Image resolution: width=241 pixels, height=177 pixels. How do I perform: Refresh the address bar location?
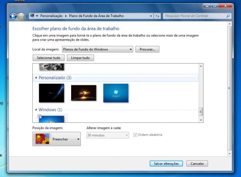coord(157,16)
